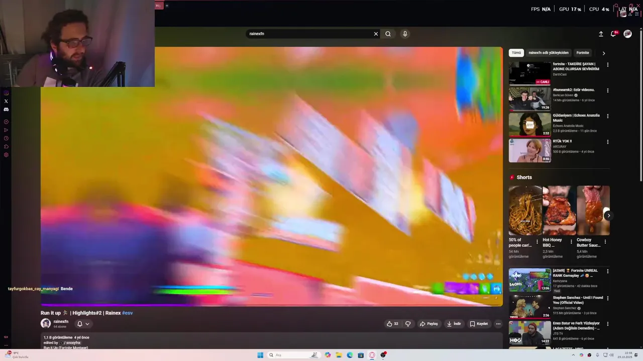This screenshot has height=361, width=643.
Task: Open sidebar settings gear icon
Action: [x=6, y=155]
